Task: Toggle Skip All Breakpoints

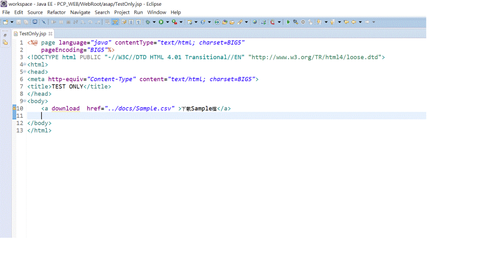Action: 44,22
